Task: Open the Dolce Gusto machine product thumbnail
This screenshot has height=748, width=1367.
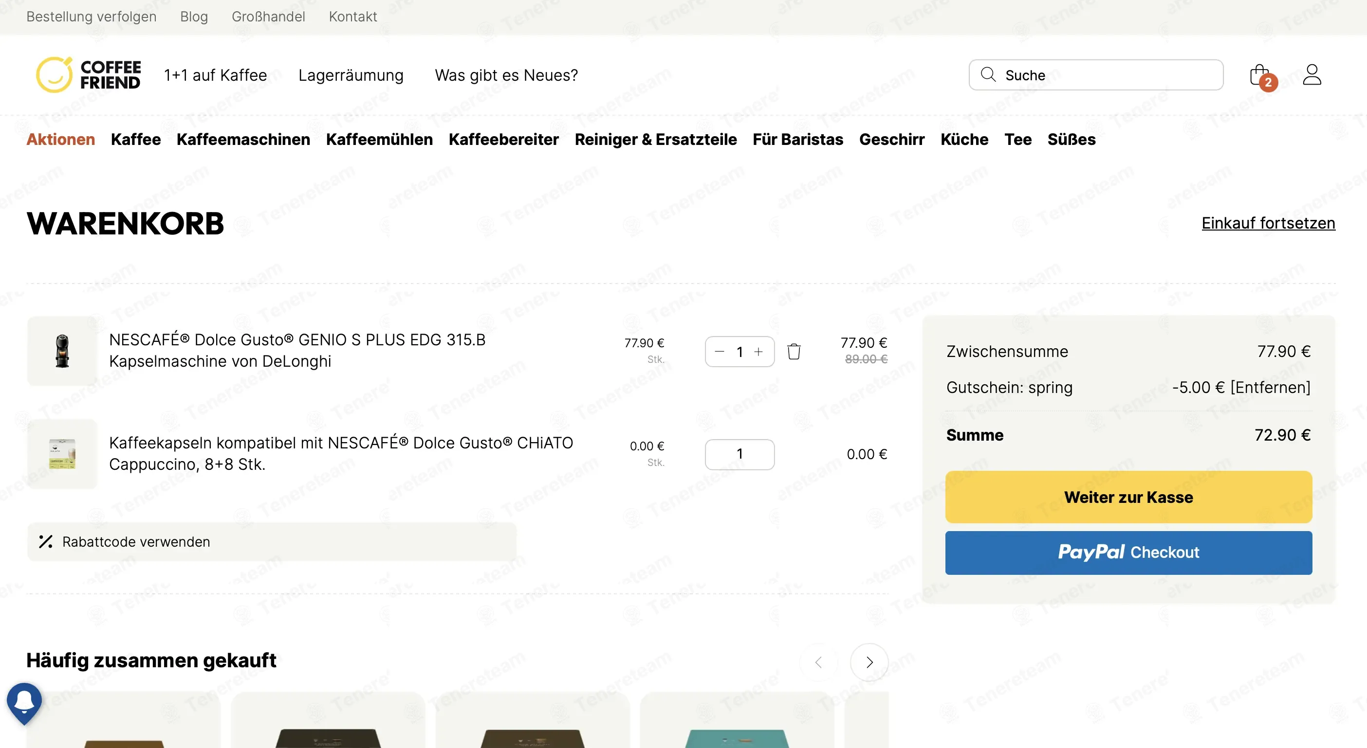Action: 62,351
